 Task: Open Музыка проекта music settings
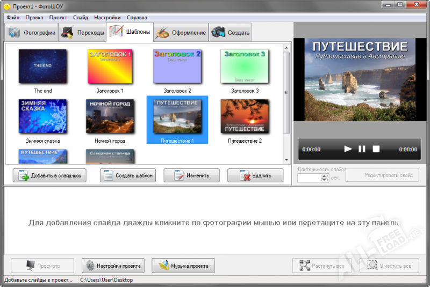(x=183, y=266)
